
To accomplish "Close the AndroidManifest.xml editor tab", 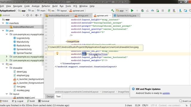I will pos(71,15).
